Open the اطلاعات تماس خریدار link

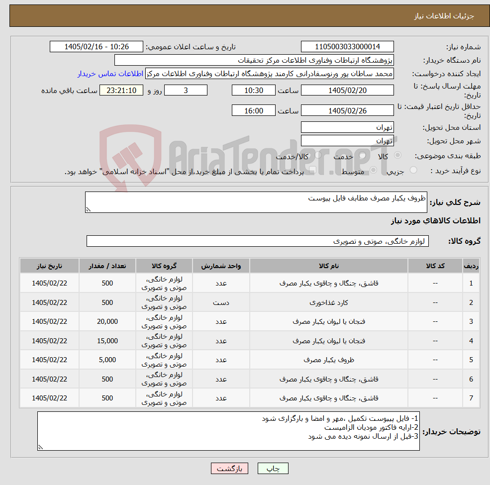pos(110,74)
